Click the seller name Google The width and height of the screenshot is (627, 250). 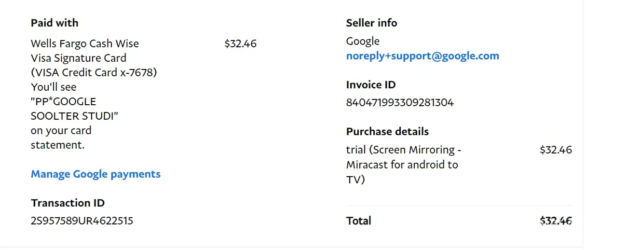[x=363, y=42]
